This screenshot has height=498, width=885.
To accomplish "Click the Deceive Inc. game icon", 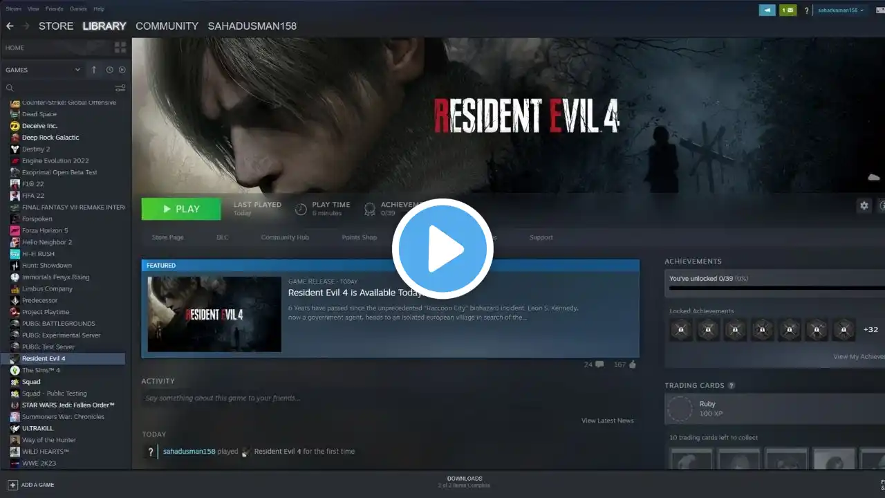I will pyautogui.click(x=15, y=126).
